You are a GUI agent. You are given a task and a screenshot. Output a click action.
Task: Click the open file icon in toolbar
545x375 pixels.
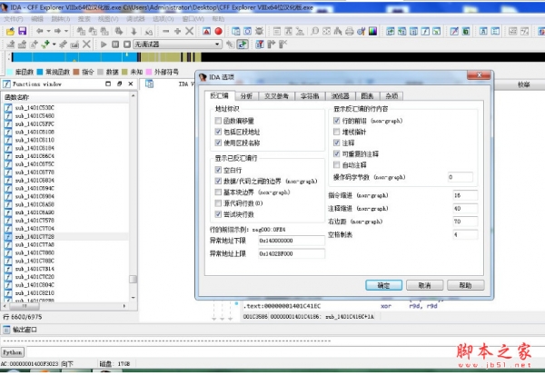[x=8, y=31]
